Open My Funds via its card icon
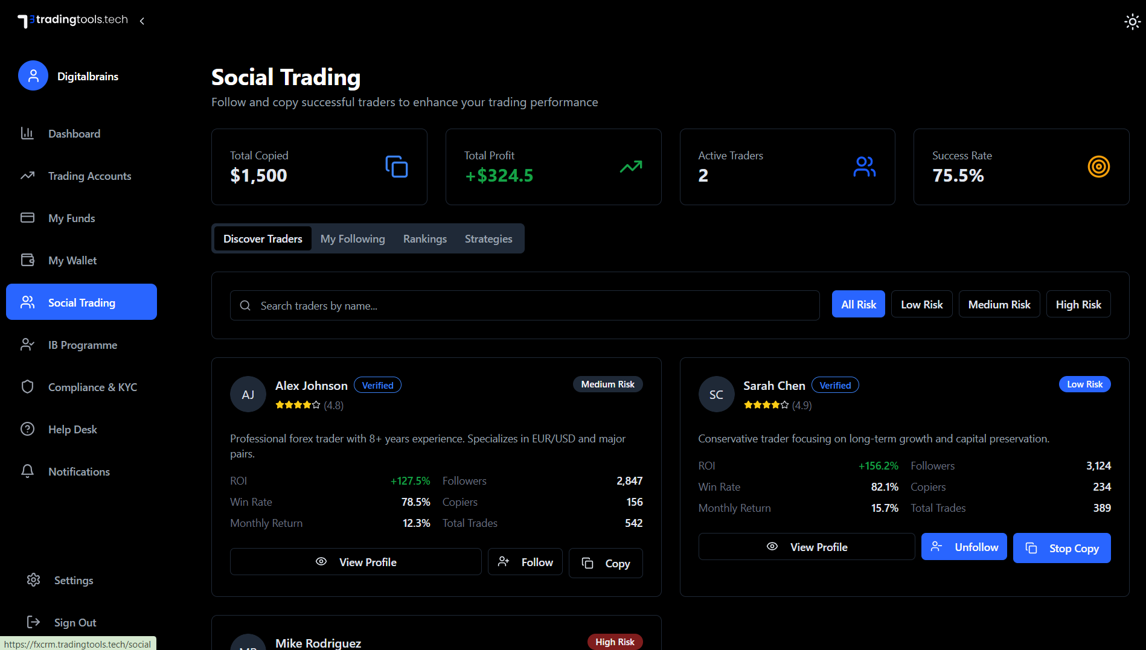This screenshot has width=1146, height=650. tap(28, 218)
